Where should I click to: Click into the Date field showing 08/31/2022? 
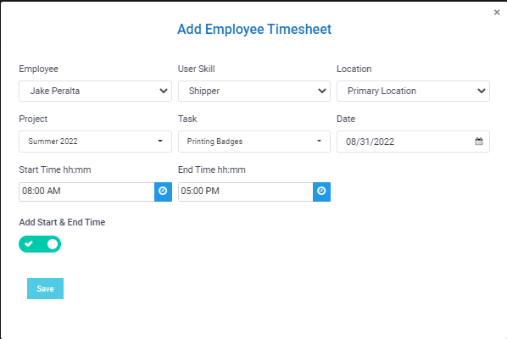tap(413, 142)
